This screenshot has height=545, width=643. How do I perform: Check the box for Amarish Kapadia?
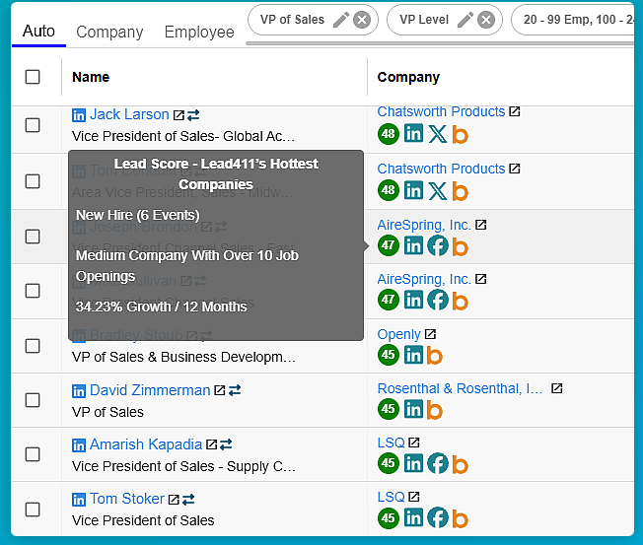coord(33,454)
